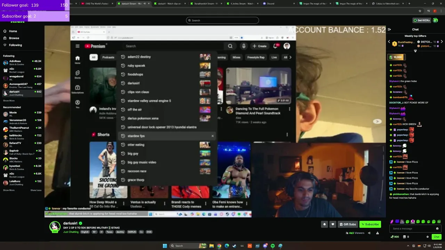This screenshot has width=445, height=250.
Task: Select last green quick emote
Action: click(439, 222)
